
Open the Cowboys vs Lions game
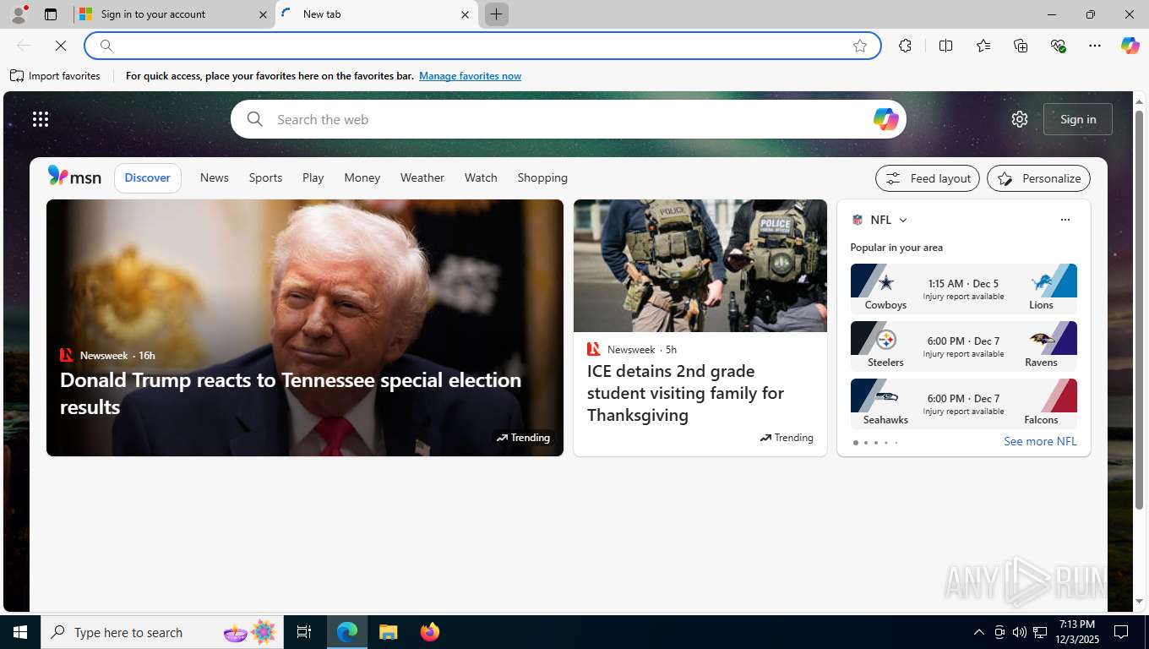(x=964, y=289)
